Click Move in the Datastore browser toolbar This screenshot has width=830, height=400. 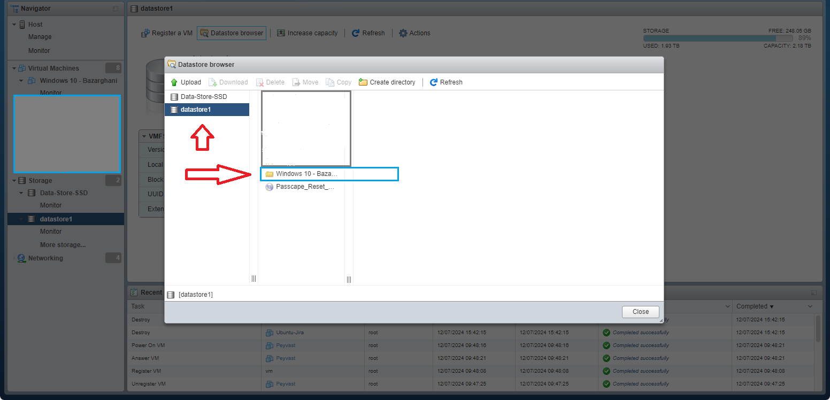(305, 82)
